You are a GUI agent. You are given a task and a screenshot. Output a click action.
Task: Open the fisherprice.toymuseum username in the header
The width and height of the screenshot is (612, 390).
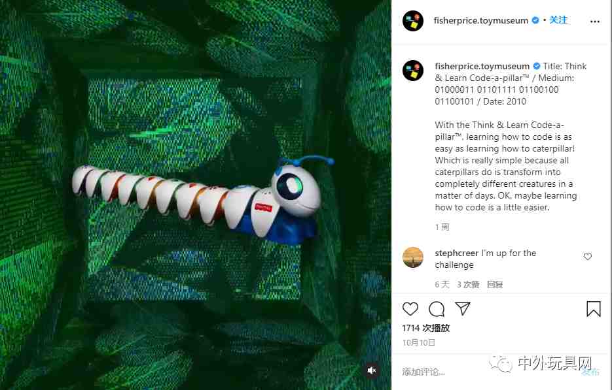480,20
